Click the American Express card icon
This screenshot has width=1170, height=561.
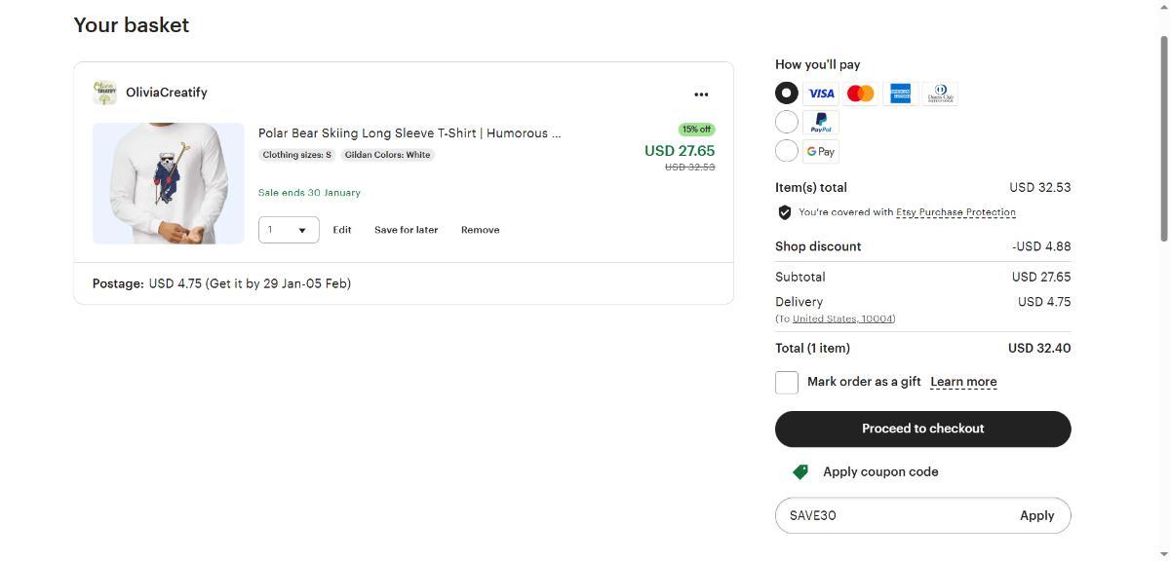901,93
